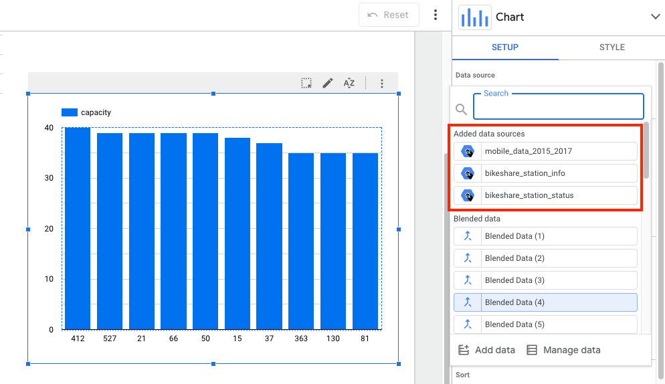
Task: Click blend icon beside Blended Data (3)
Action: point(468,280)
